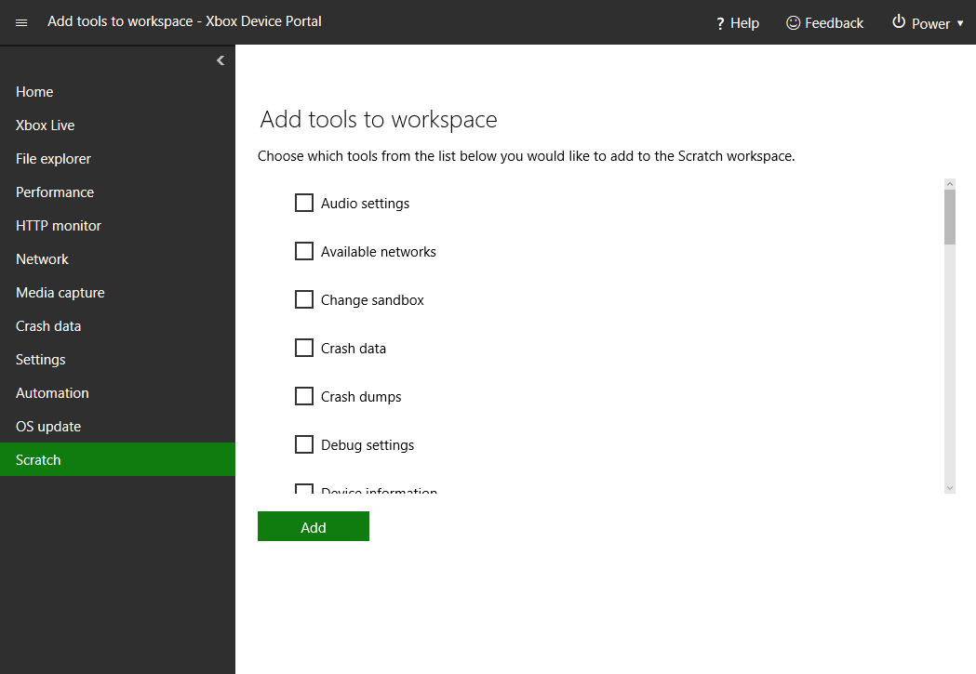Click the Add tools to workspace heading
976x674 pixels.
tap(379, 119)
